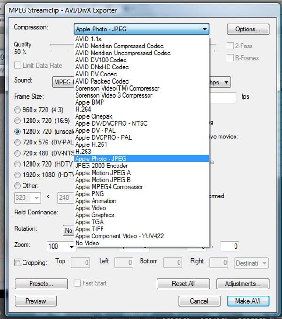Select Apple Cinepak codec
The image size is (282, 319).
141,116
